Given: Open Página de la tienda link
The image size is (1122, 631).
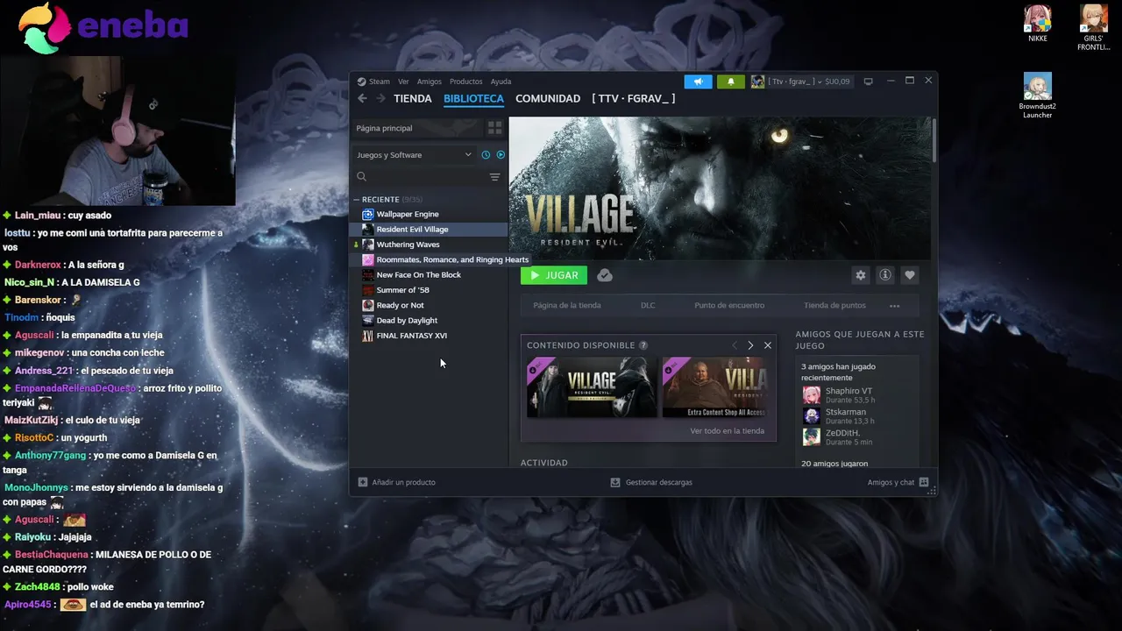Looking at the screenshot, I should 567,306.
